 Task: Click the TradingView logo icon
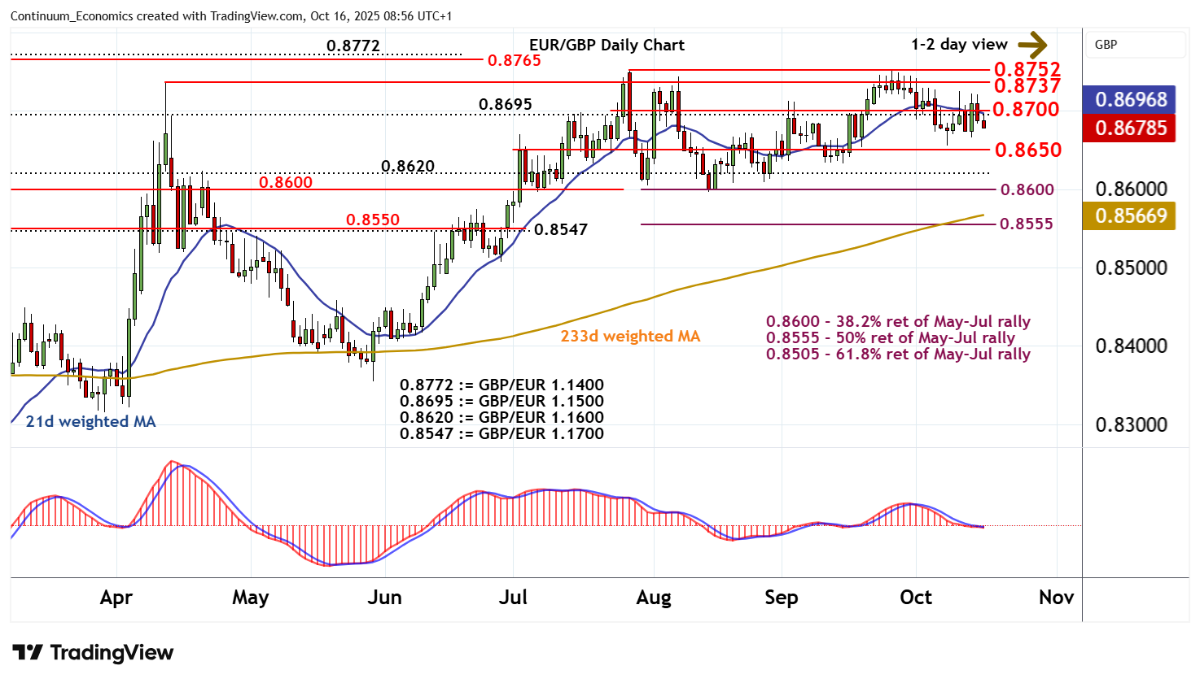(28, 652)
